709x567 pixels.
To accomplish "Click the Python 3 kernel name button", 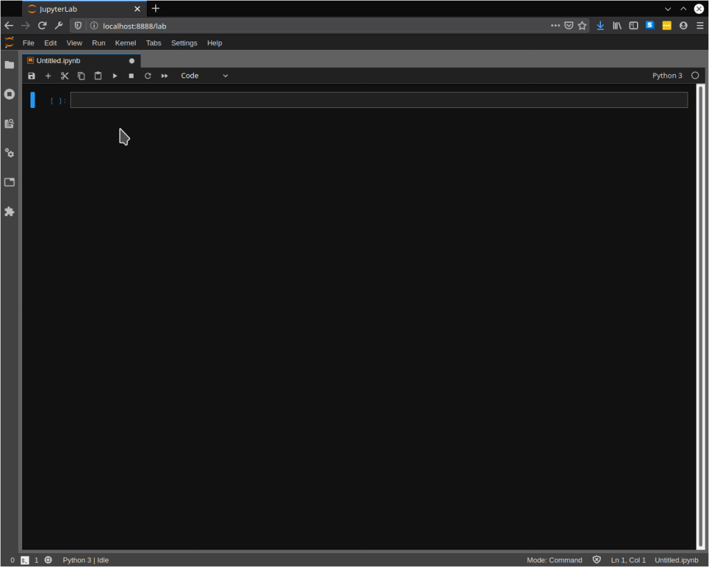I will 667,76.
